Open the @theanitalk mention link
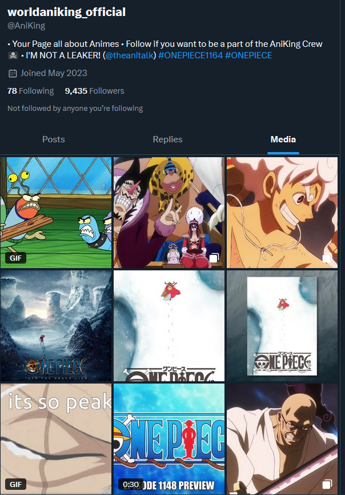Image resolution: width=345 pixels, height=495 pixels. pyautogui.click(x=129, y=55)
